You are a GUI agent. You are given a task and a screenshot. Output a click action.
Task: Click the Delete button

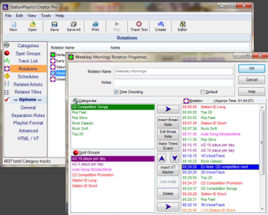click(x=168, y=194)
